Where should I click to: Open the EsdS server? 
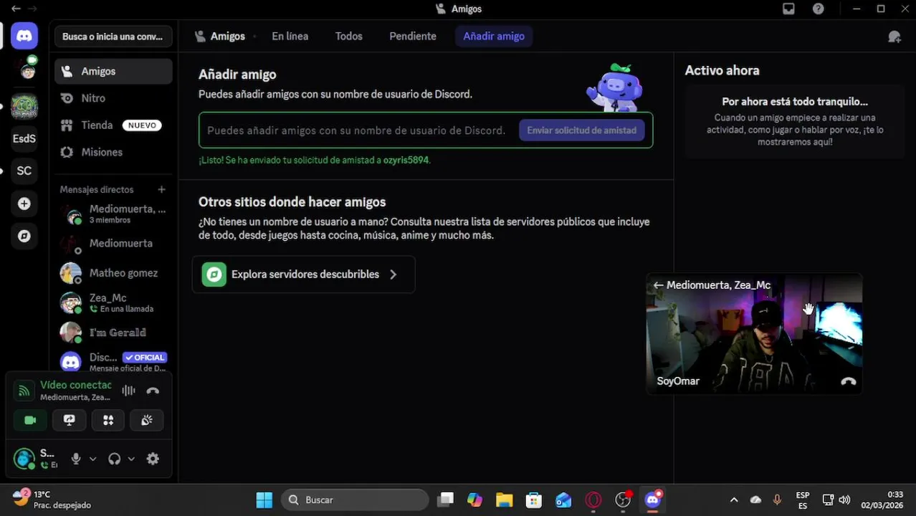[24, 138]
